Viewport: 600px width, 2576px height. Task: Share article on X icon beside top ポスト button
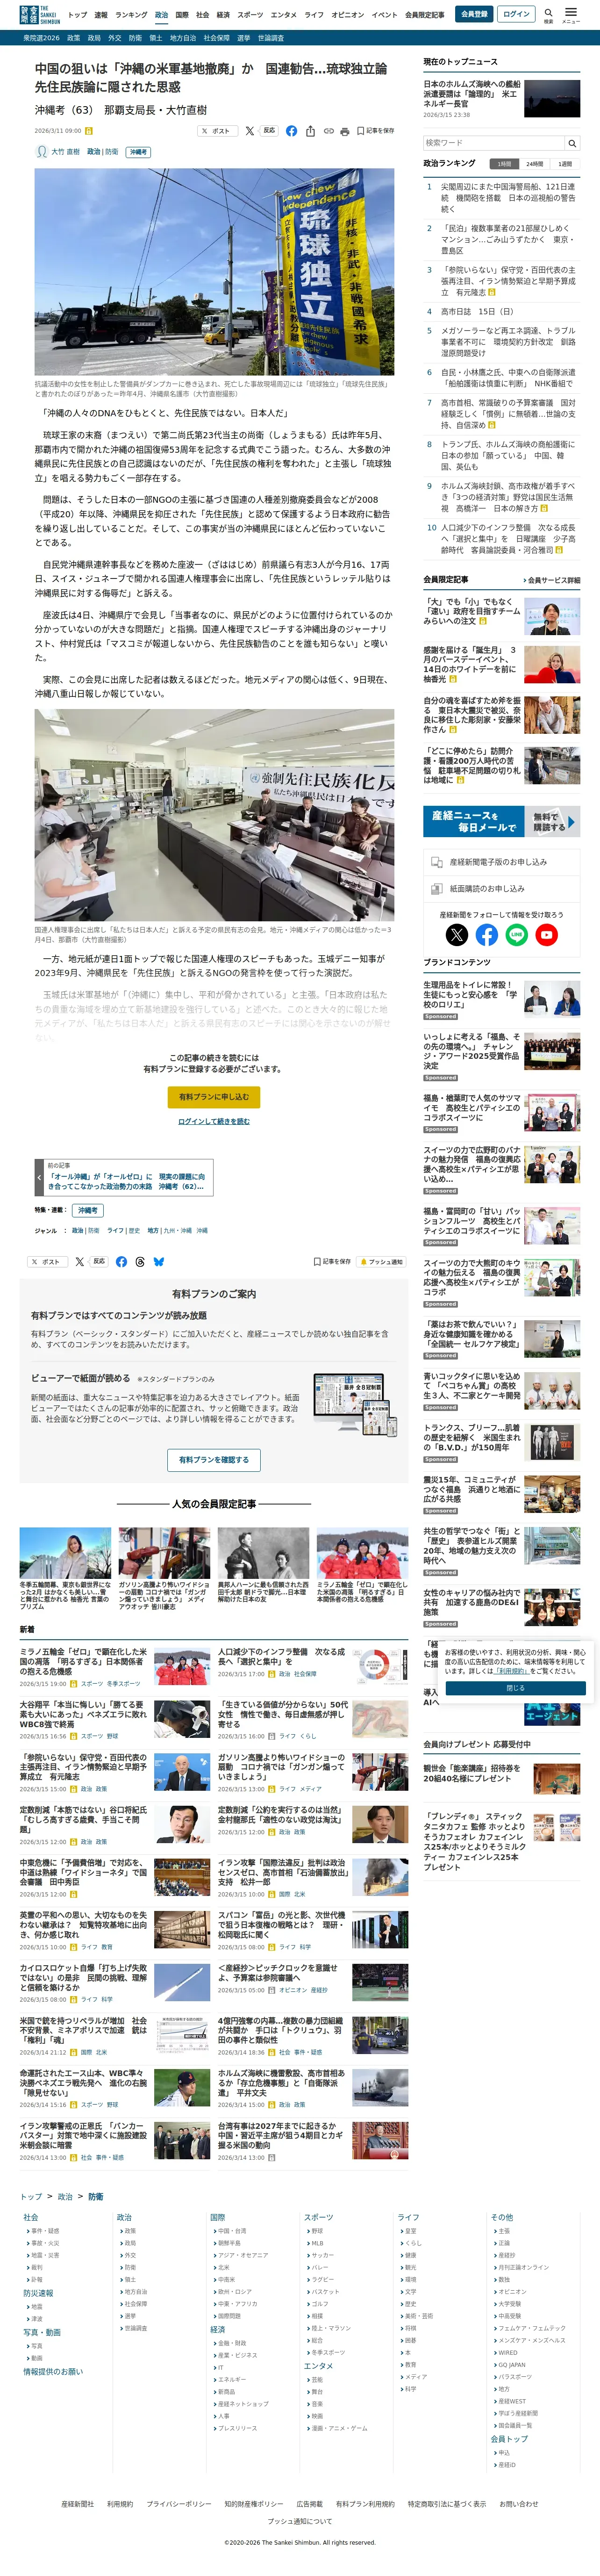pyautogui.click(x=250, y=131)
